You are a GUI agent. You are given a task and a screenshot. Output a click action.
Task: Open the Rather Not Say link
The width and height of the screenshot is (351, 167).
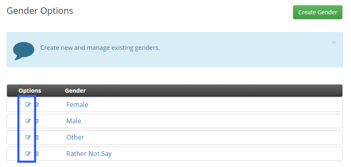coord(89,154)
